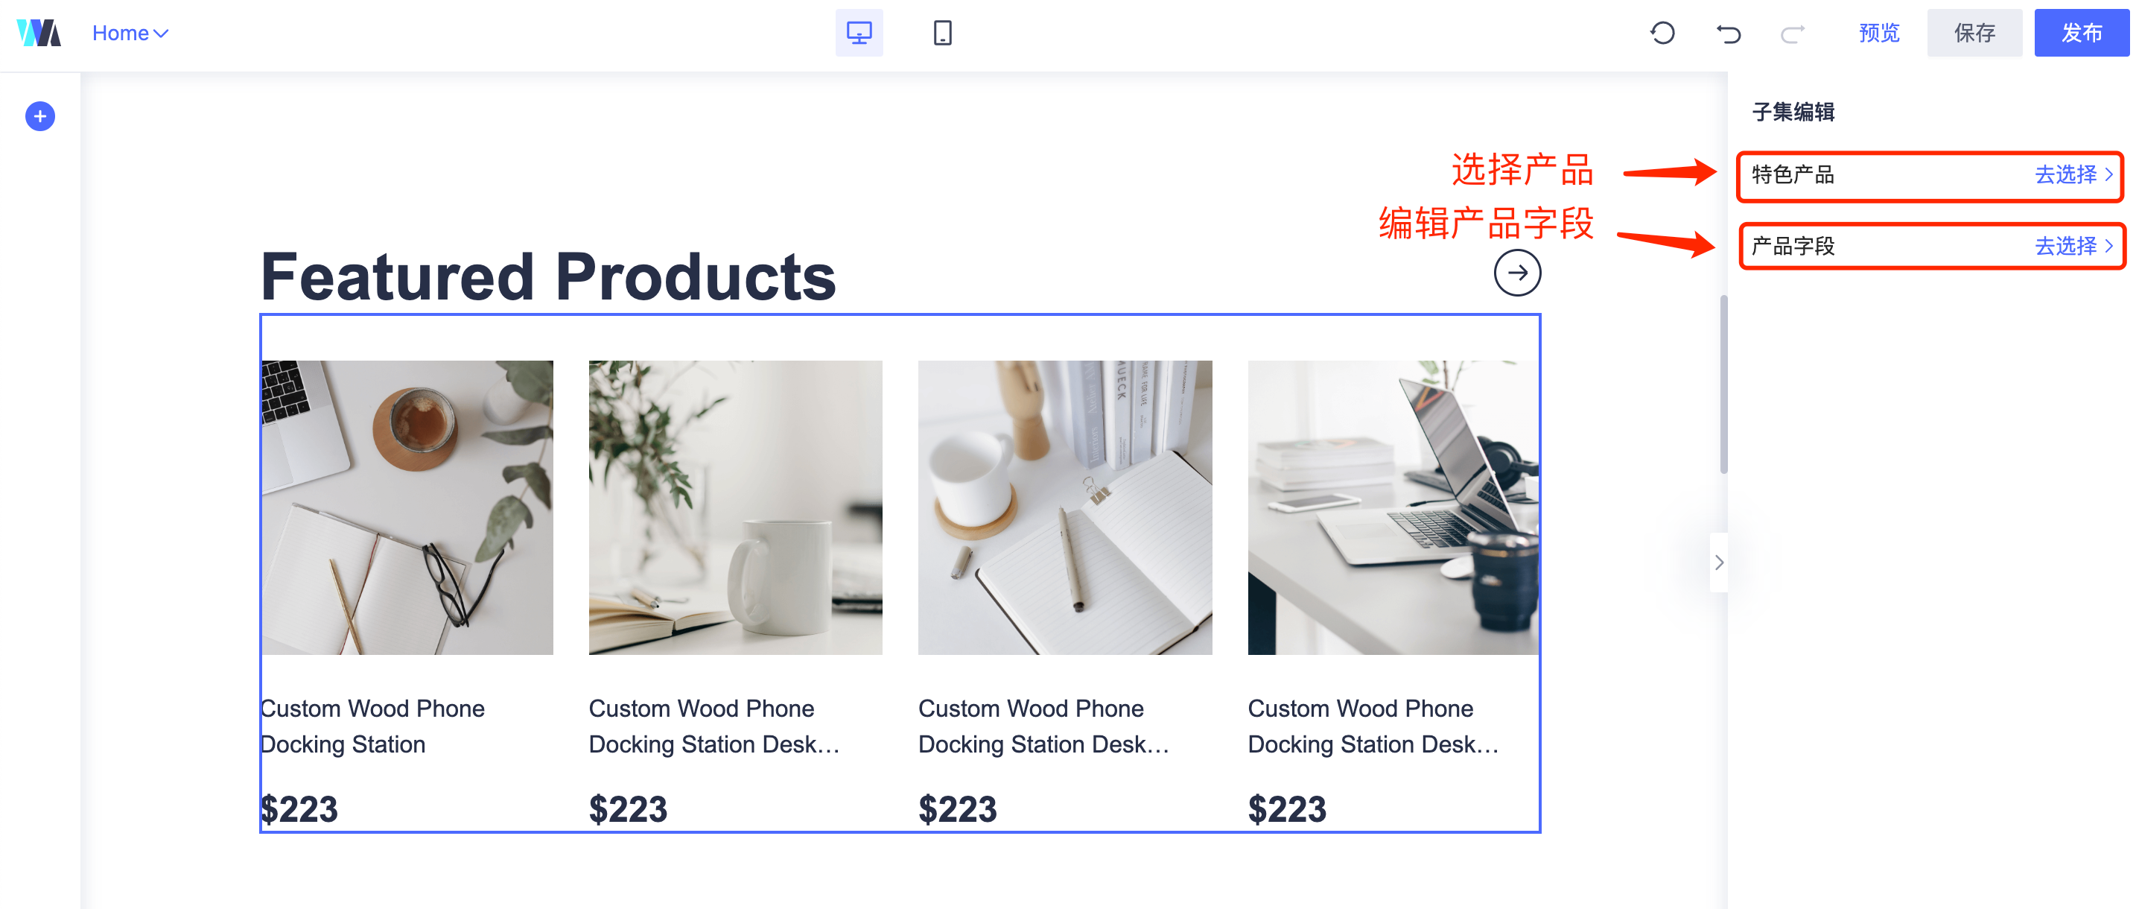The height and width of the screenshot is (909, 2139).
Task: Switch to desktop preview mode
Action: [x=859, y=34]
